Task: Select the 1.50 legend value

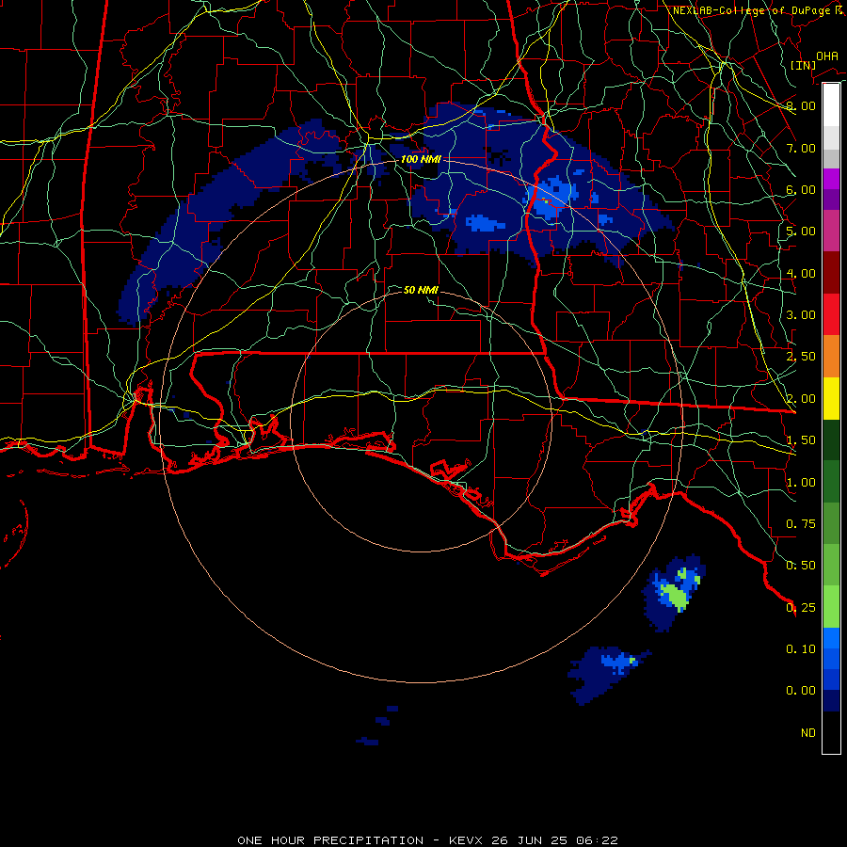Action: (801, 440)
